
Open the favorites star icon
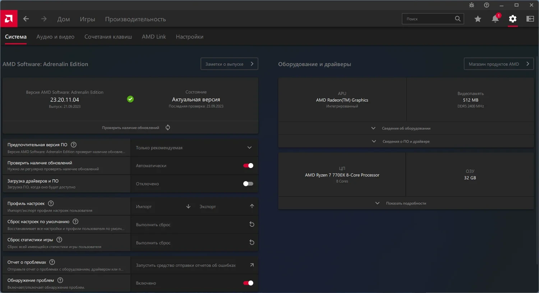tap(478, 19)
